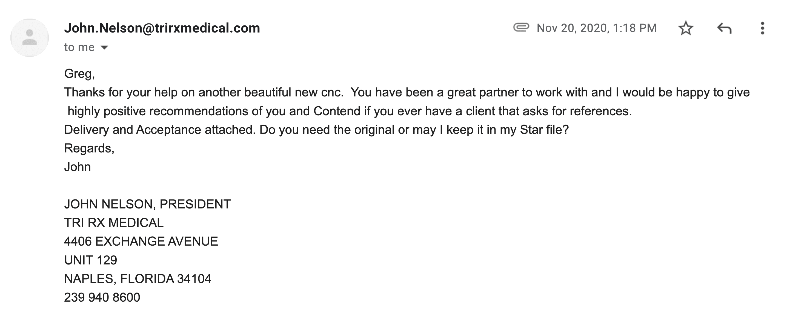Click the TRI RX MEDICAL company name

pos(114,223)
